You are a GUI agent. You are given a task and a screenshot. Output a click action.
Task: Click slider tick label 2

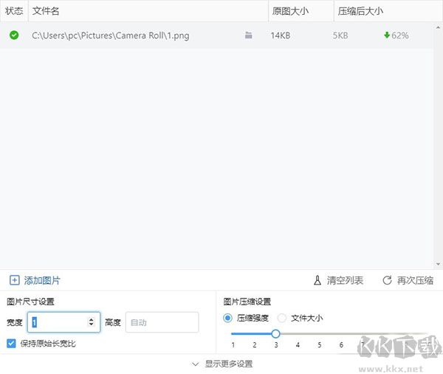pyautogui.click(x=255, y=345)
